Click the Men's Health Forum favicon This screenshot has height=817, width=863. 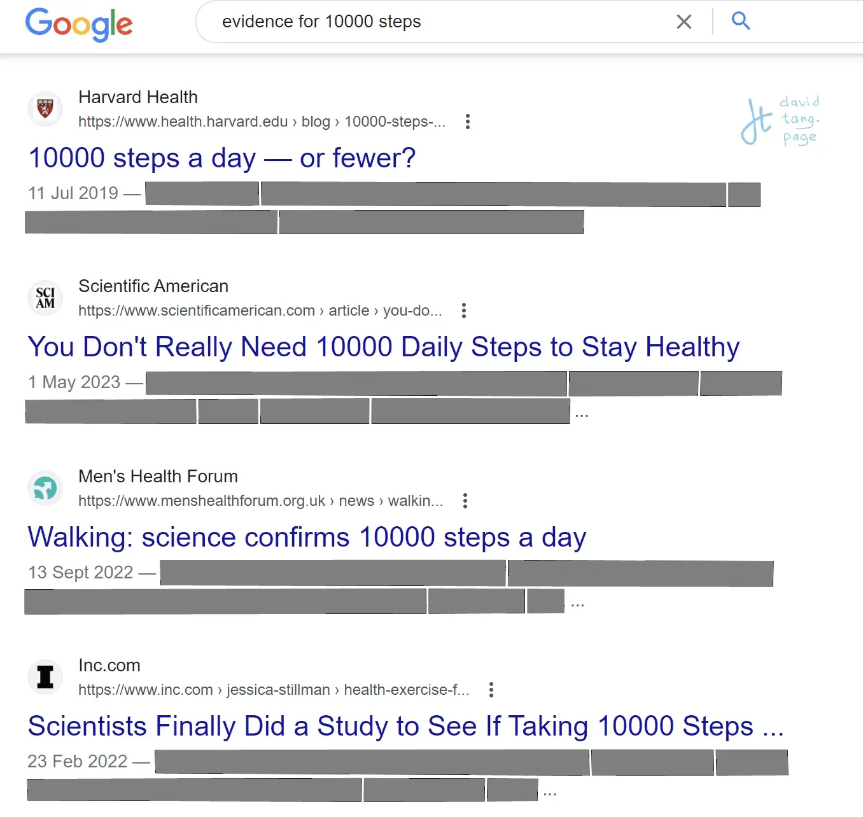(45, 488)
